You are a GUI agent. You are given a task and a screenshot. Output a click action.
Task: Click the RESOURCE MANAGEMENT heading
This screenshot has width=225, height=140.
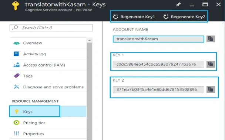[x=35, y=101]
